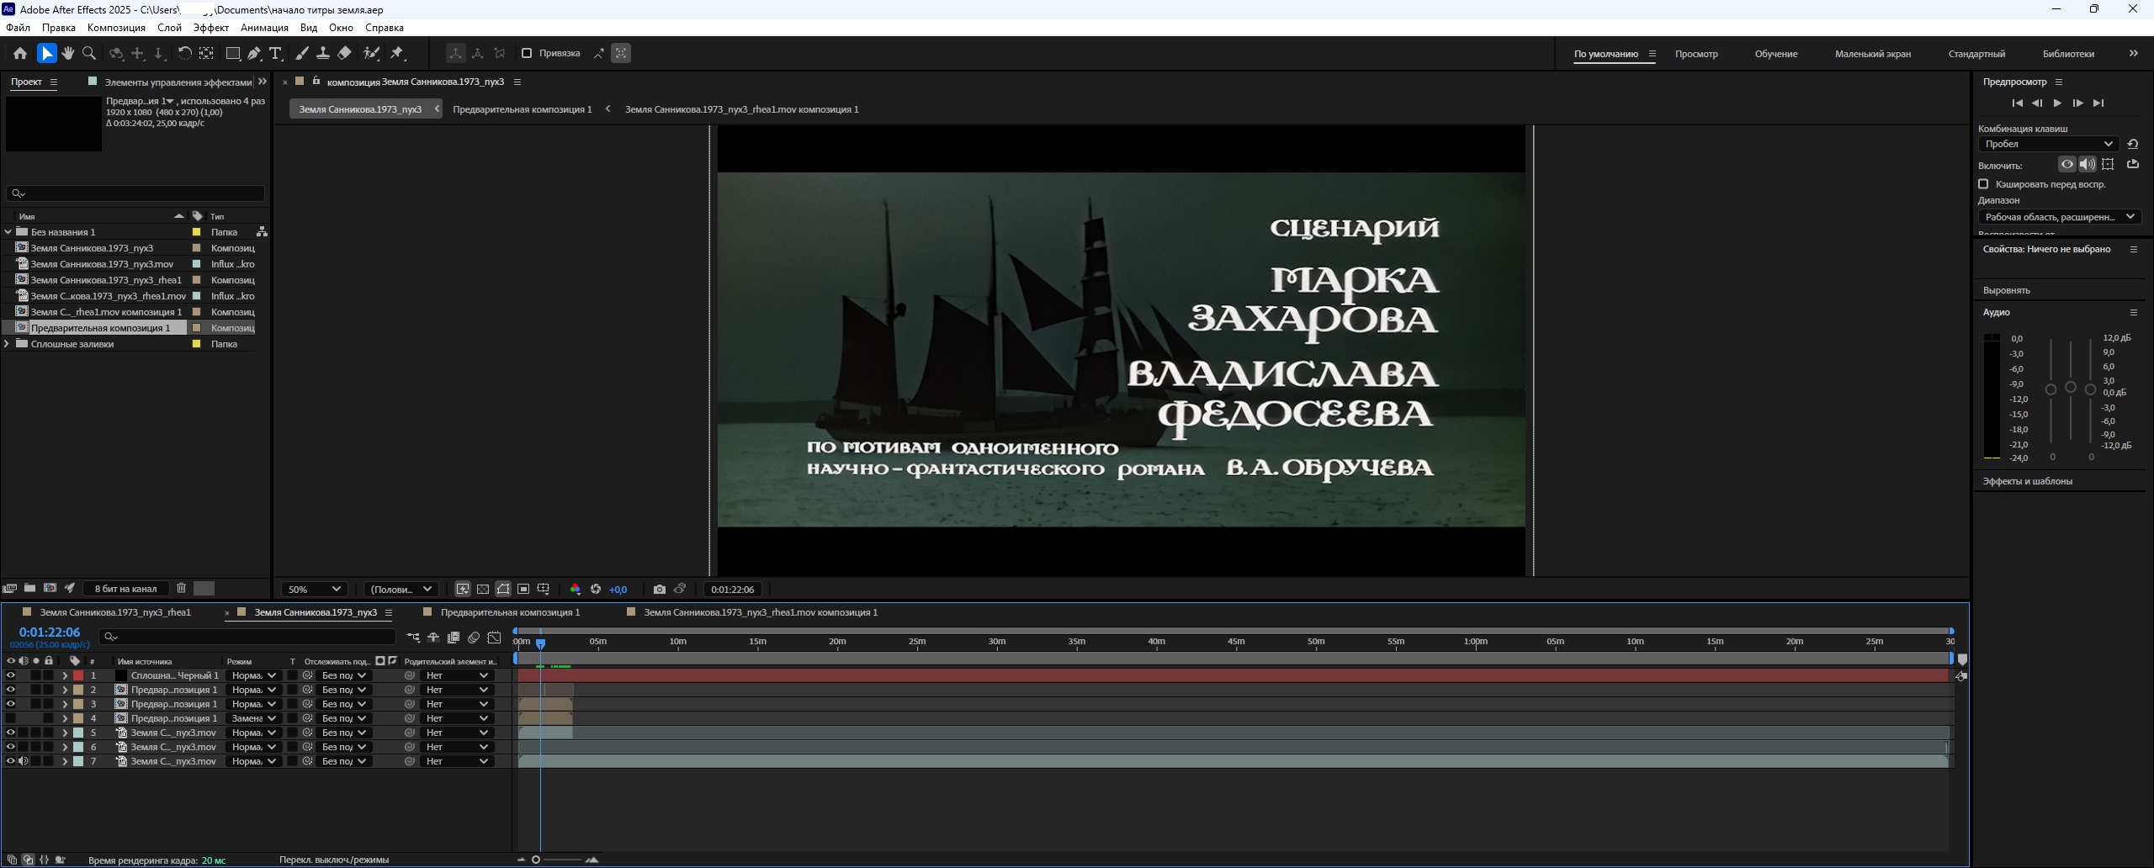Go to the Home screen icon
2154x868 pixels.
20,53
